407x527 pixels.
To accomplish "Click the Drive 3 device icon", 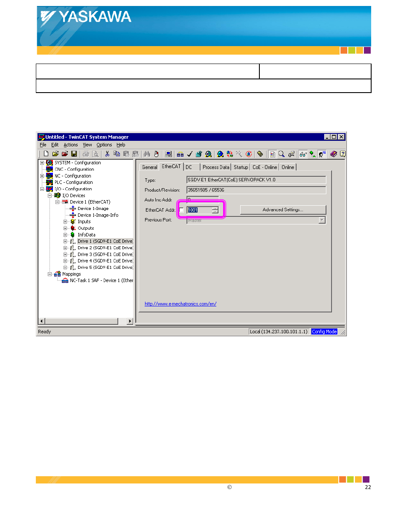I will pos(73,254).
